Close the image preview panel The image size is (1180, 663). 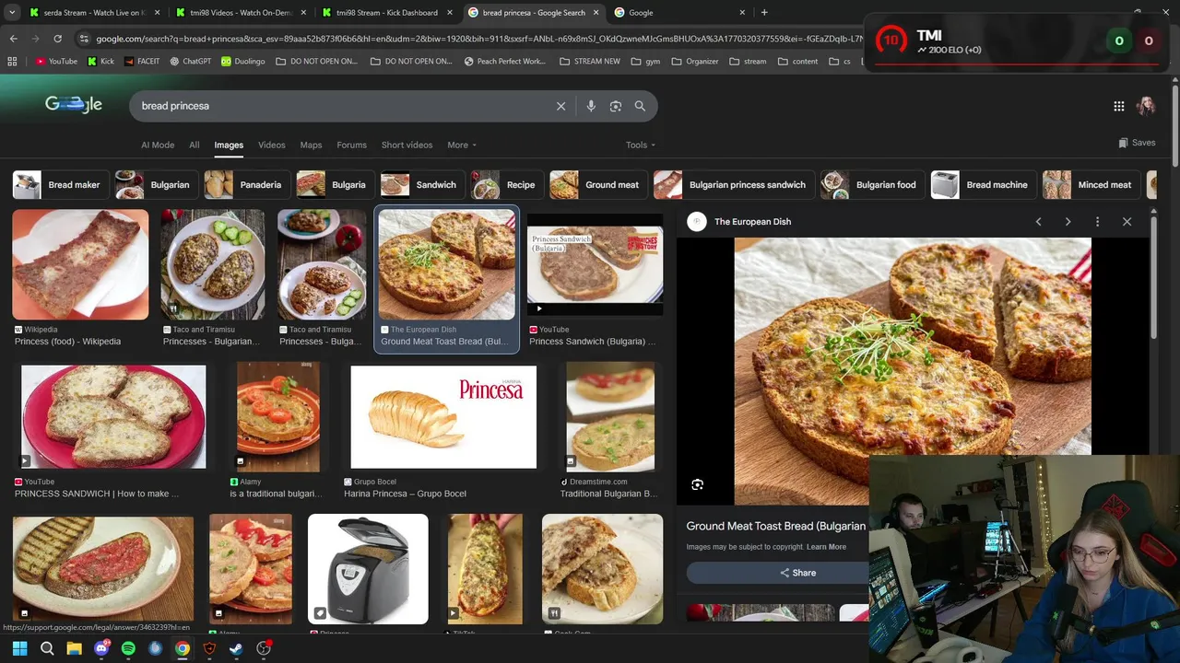click(1127, 222)
